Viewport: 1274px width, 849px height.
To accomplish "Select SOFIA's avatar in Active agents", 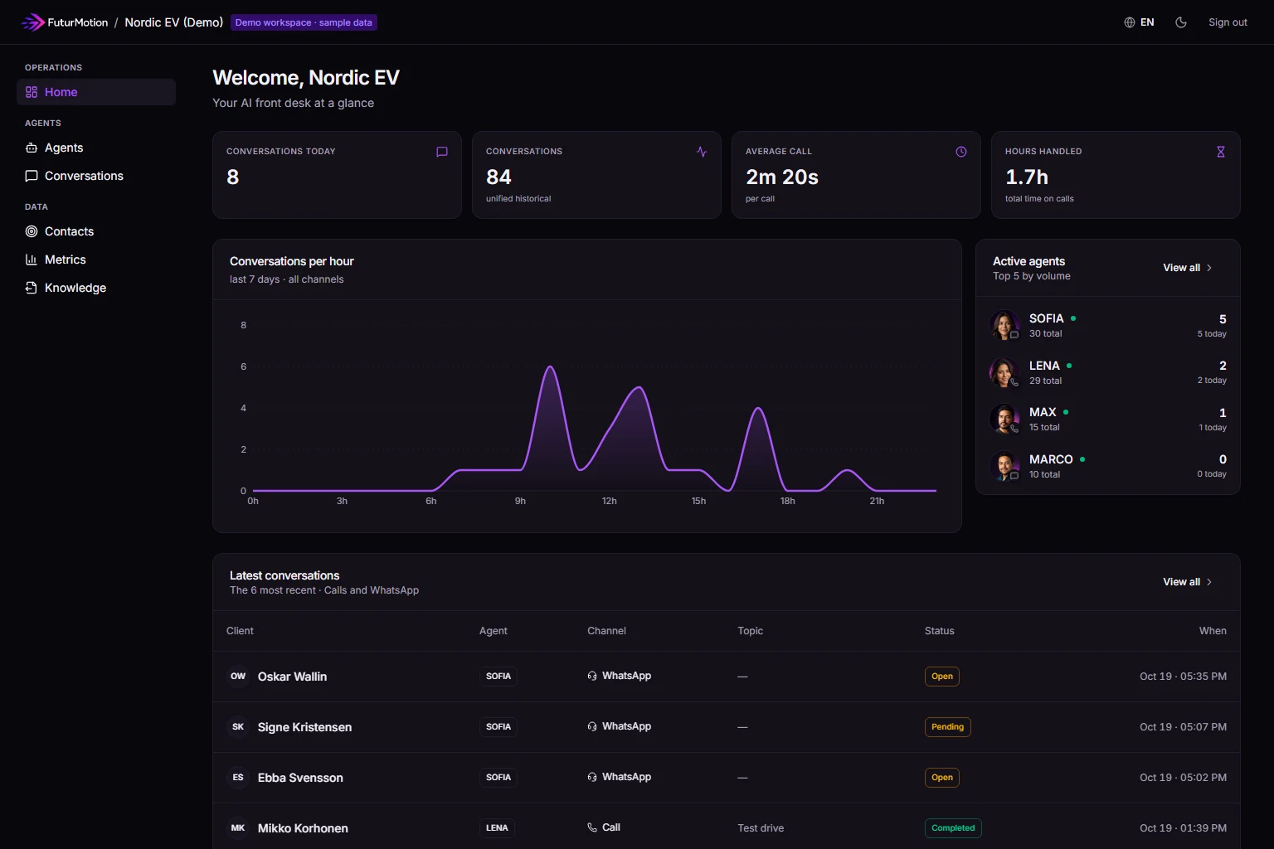I will (1004, 325).
